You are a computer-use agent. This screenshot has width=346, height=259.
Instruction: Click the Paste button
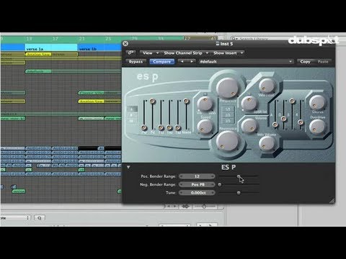click(323, 62)
